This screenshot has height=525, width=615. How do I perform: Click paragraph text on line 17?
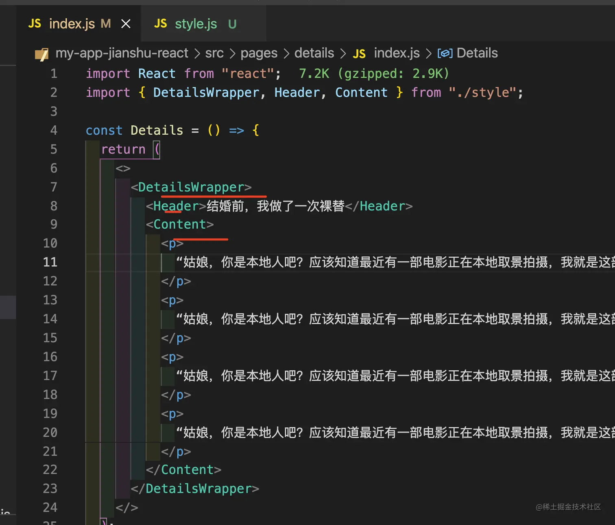pos(395,376)
